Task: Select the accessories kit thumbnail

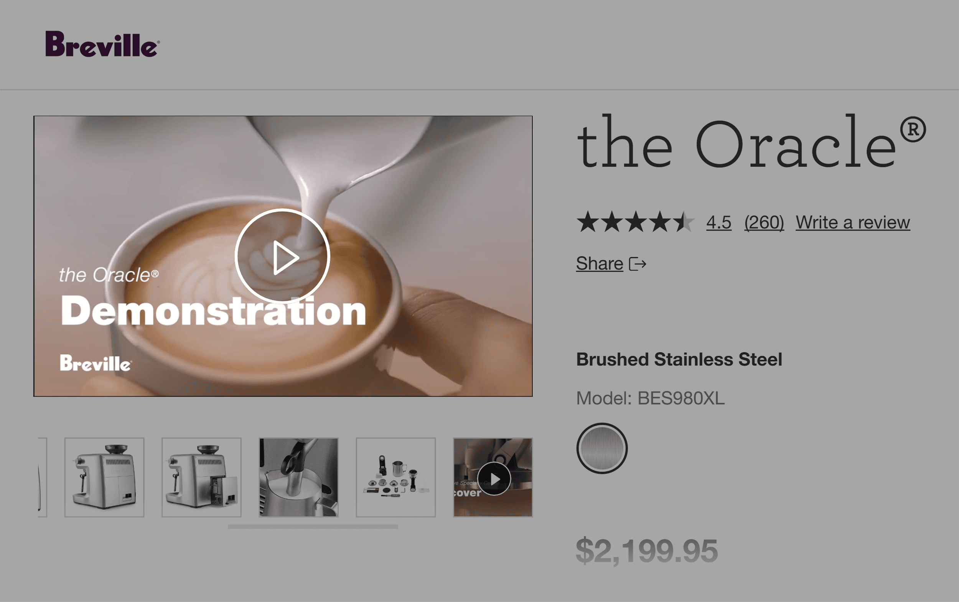Action: click(x=396, y=479)
